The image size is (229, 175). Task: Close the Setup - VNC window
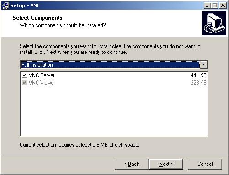[223, 5]
